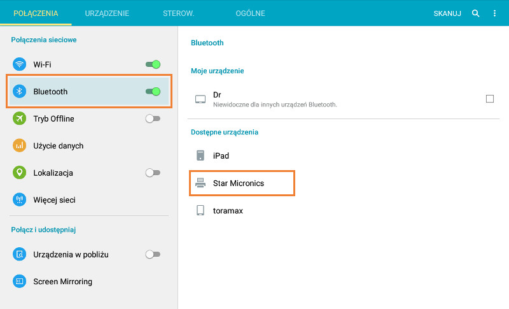This screenshot has height=309, width=509.
Task: Switch to the URZĄDZENIE tab
Action: click(108, 13)
